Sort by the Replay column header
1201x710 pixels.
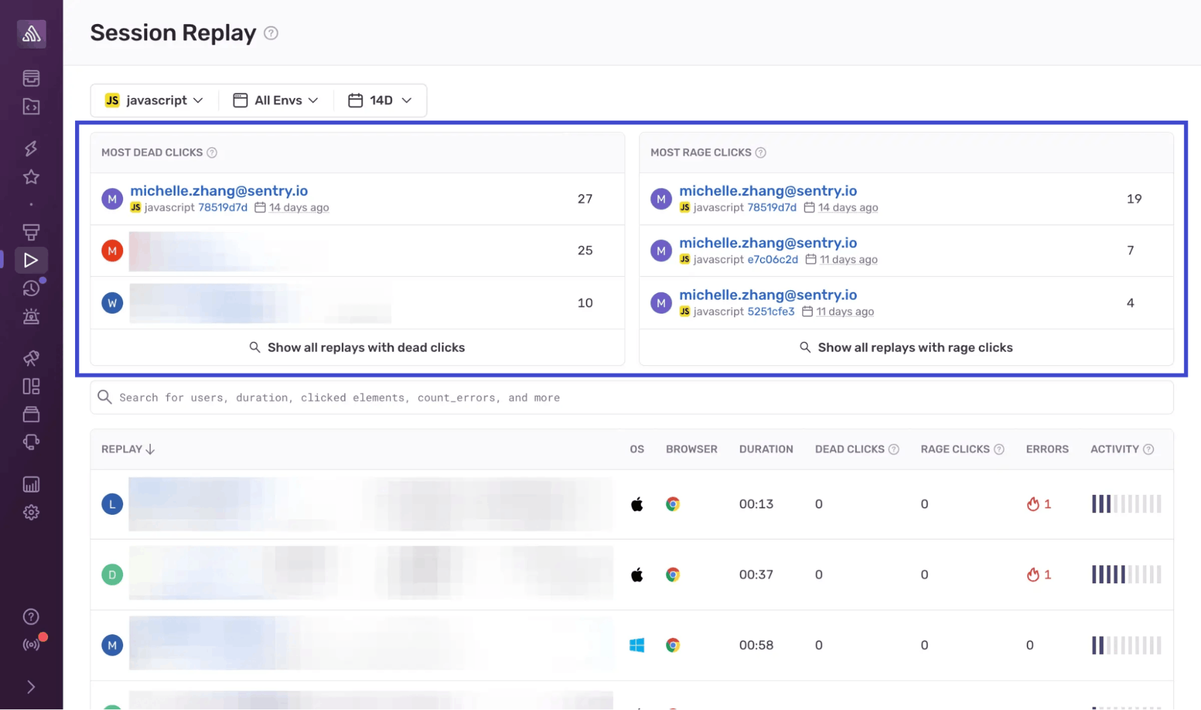pyautogui.click(x=127, y=449)
